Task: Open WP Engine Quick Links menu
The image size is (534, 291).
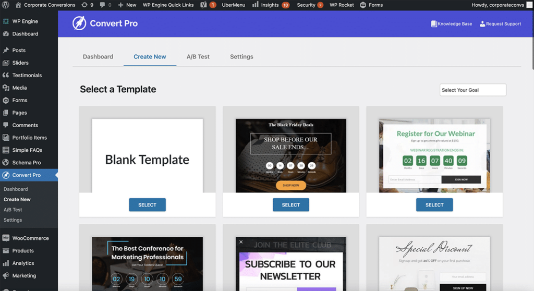Action: click(168, 5)
